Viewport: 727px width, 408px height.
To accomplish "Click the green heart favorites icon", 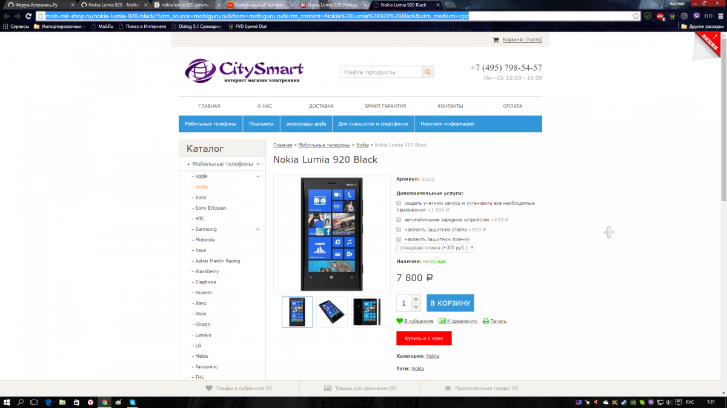I will tap(400, 321).
